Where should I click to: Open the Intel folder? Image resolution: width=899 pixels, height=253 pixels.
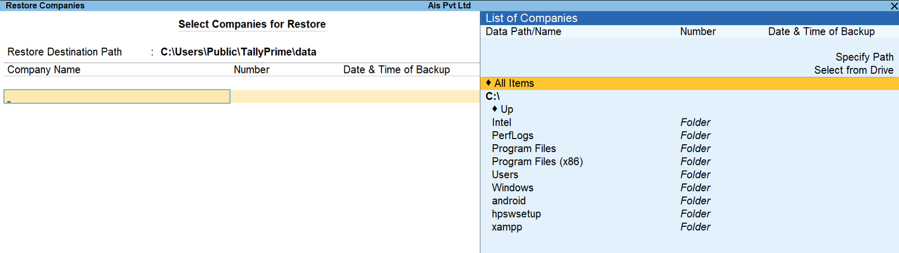pyautogui.click(x=501, y=122)
